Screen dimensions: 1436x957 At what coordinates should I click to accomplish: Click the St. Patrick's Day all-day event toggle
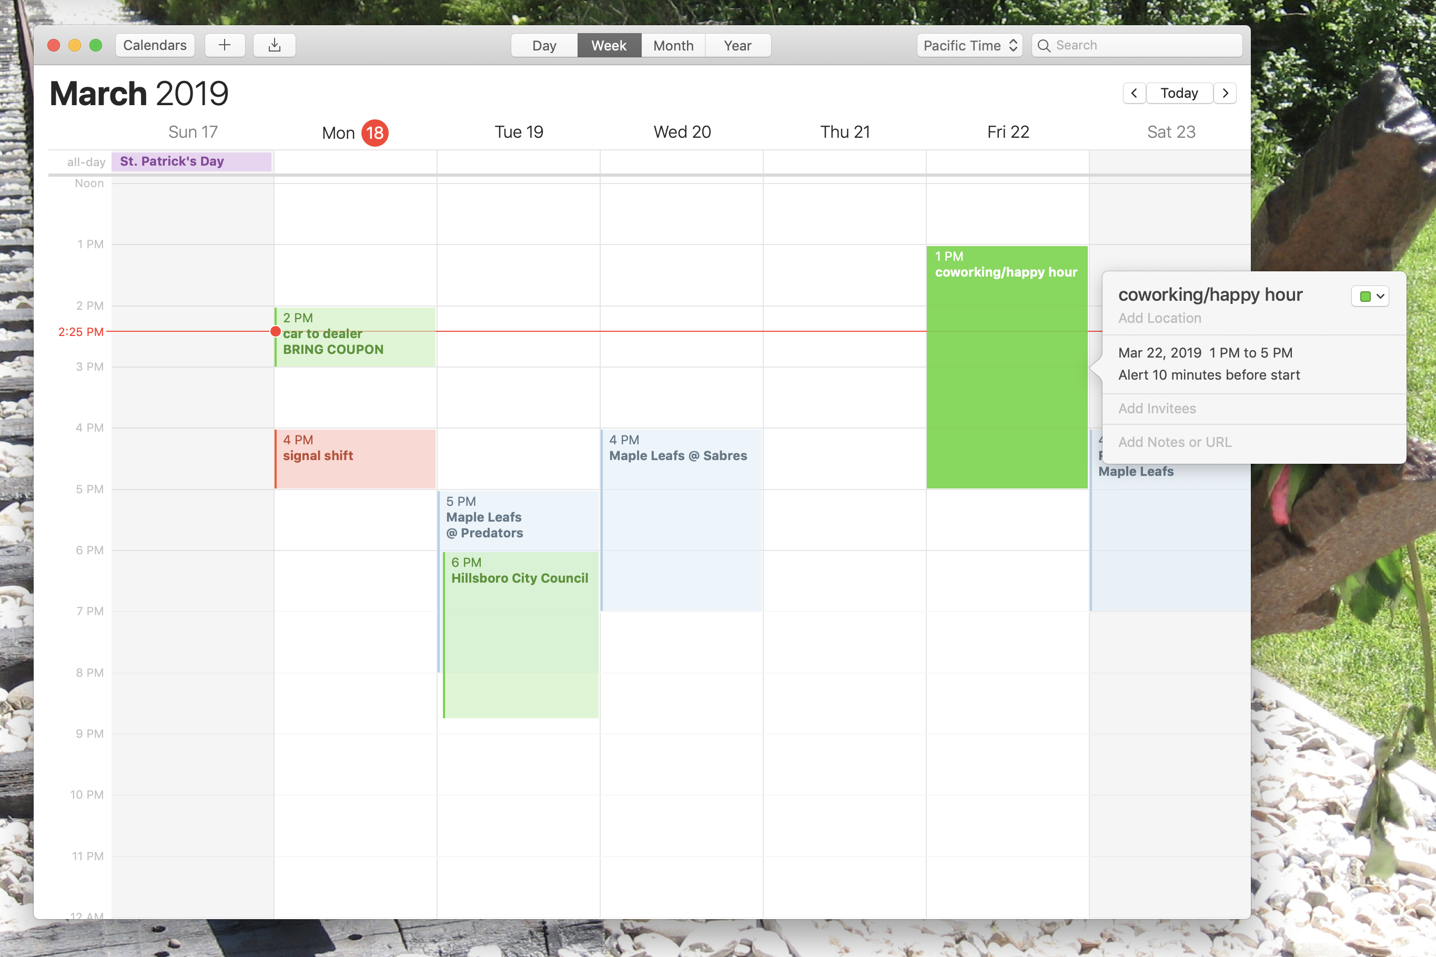click(191, 161)
